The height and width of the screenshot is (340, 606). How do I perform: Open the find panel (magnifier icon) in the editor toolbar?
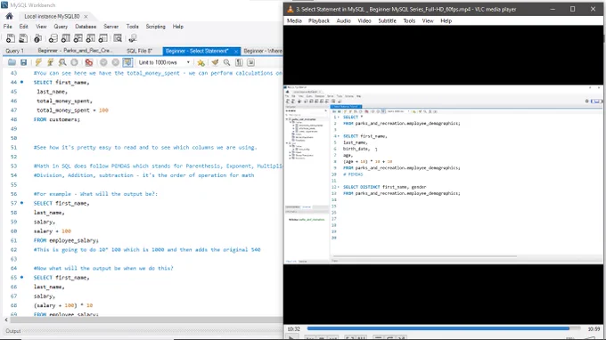[x=227, y=62]
